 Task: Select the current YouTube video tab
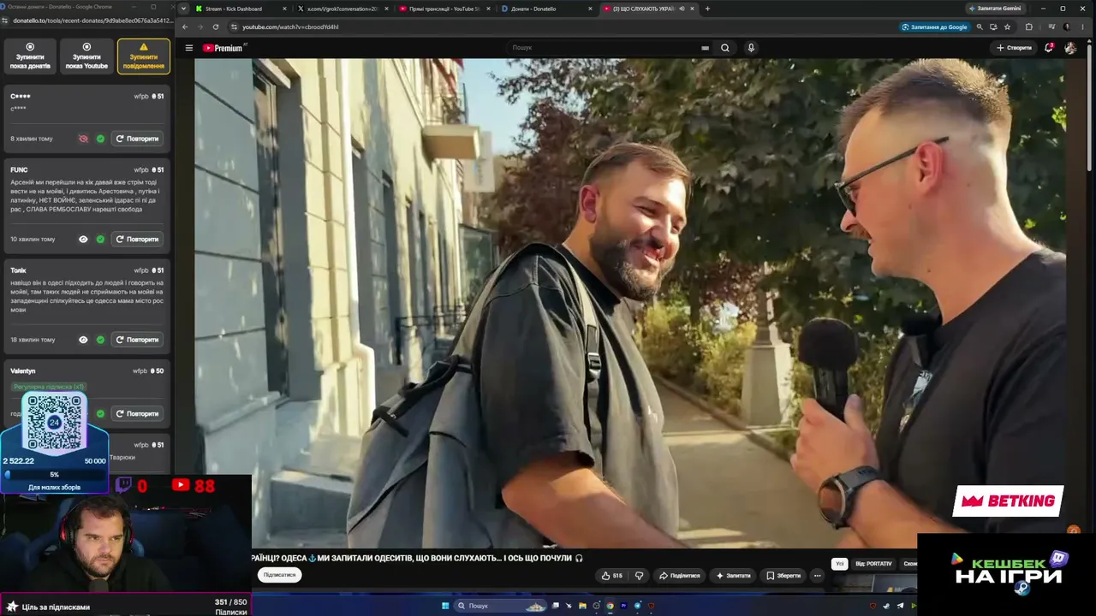coord(648,9)
